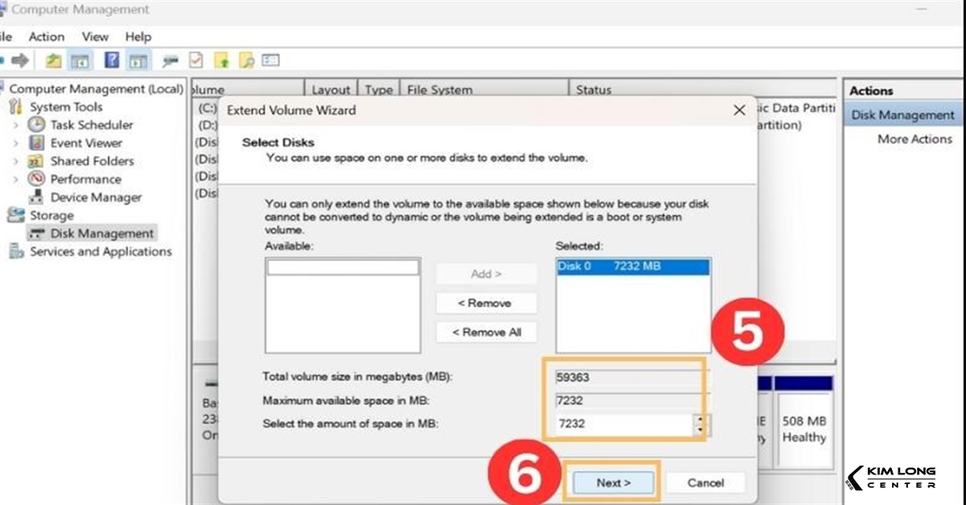Open the View menu
The width and height of the screenshot is (966, 505).
[x=95, y=36]
